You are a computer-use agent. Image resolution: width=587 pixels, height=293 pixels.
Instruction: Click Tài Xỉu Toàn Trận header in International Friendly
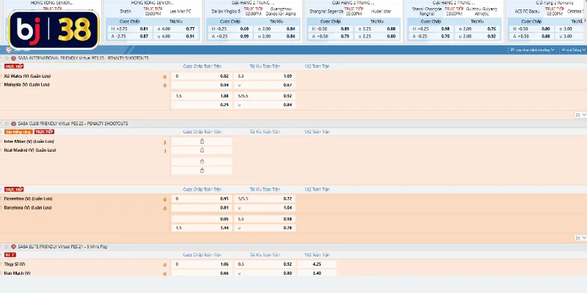(x=265, y=66)
